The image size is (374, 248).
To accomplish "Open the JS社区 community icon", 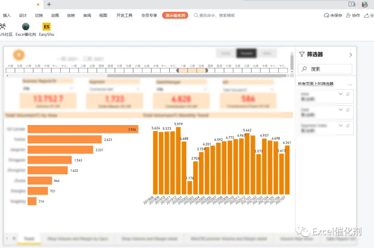I will pos(5,29).
